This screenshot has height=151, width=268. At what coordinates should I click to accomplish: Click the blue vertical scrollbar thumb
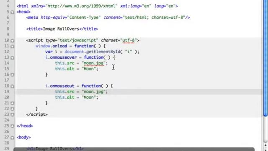point(265,58)
